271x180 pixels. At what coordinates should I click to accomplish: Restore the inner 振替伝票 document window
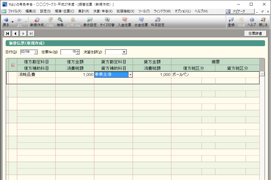(262, 12)
